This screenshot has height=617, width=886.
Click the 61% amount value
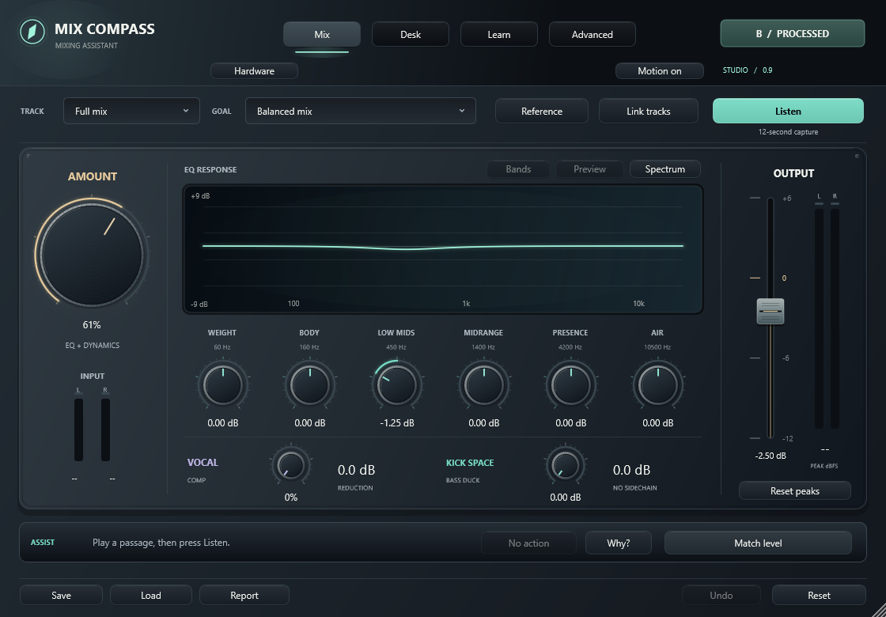pos(92,325)
